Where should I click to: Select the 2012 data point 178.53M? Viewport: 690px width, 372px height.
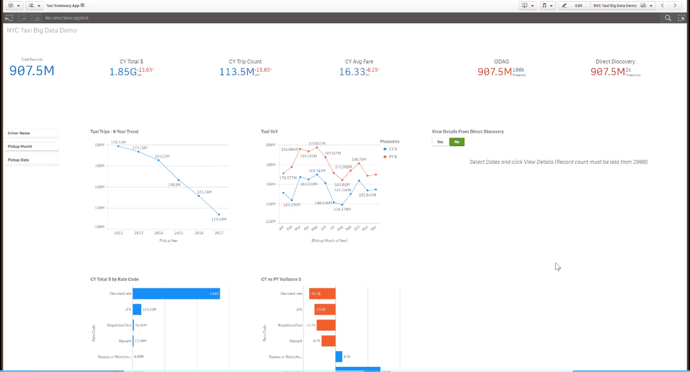[118, 146]
